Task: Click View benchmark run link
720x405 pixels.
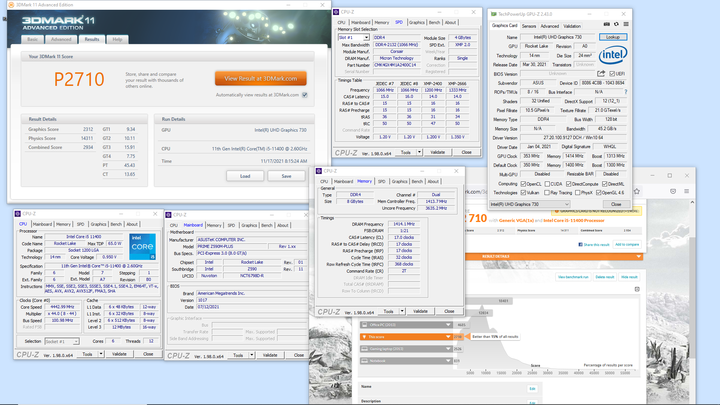Action: tap(573, 277)
